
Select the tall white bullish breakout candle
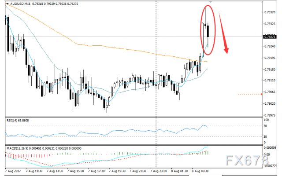coord(203,40)
